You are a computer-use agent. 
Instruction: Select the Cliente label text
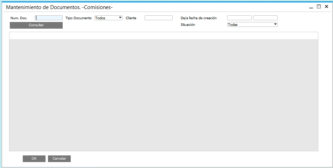(x=131, y=18)
